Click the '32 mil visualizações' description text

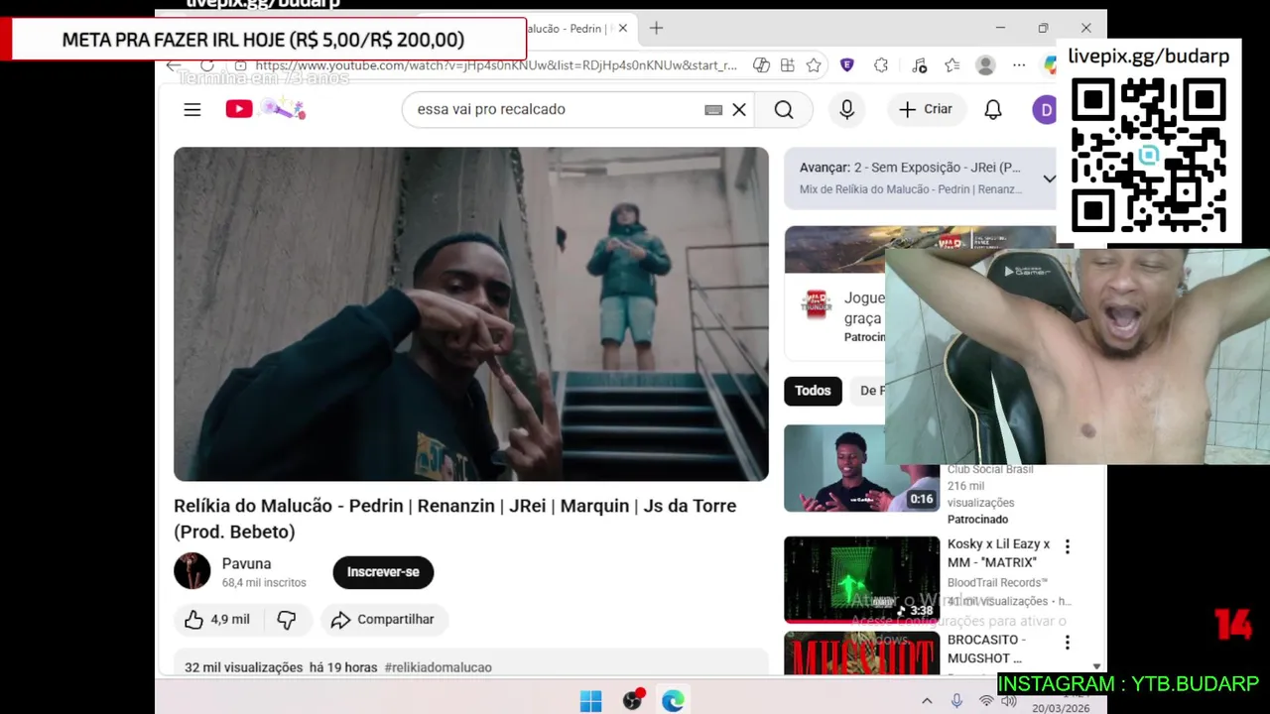tap(243, 667)
